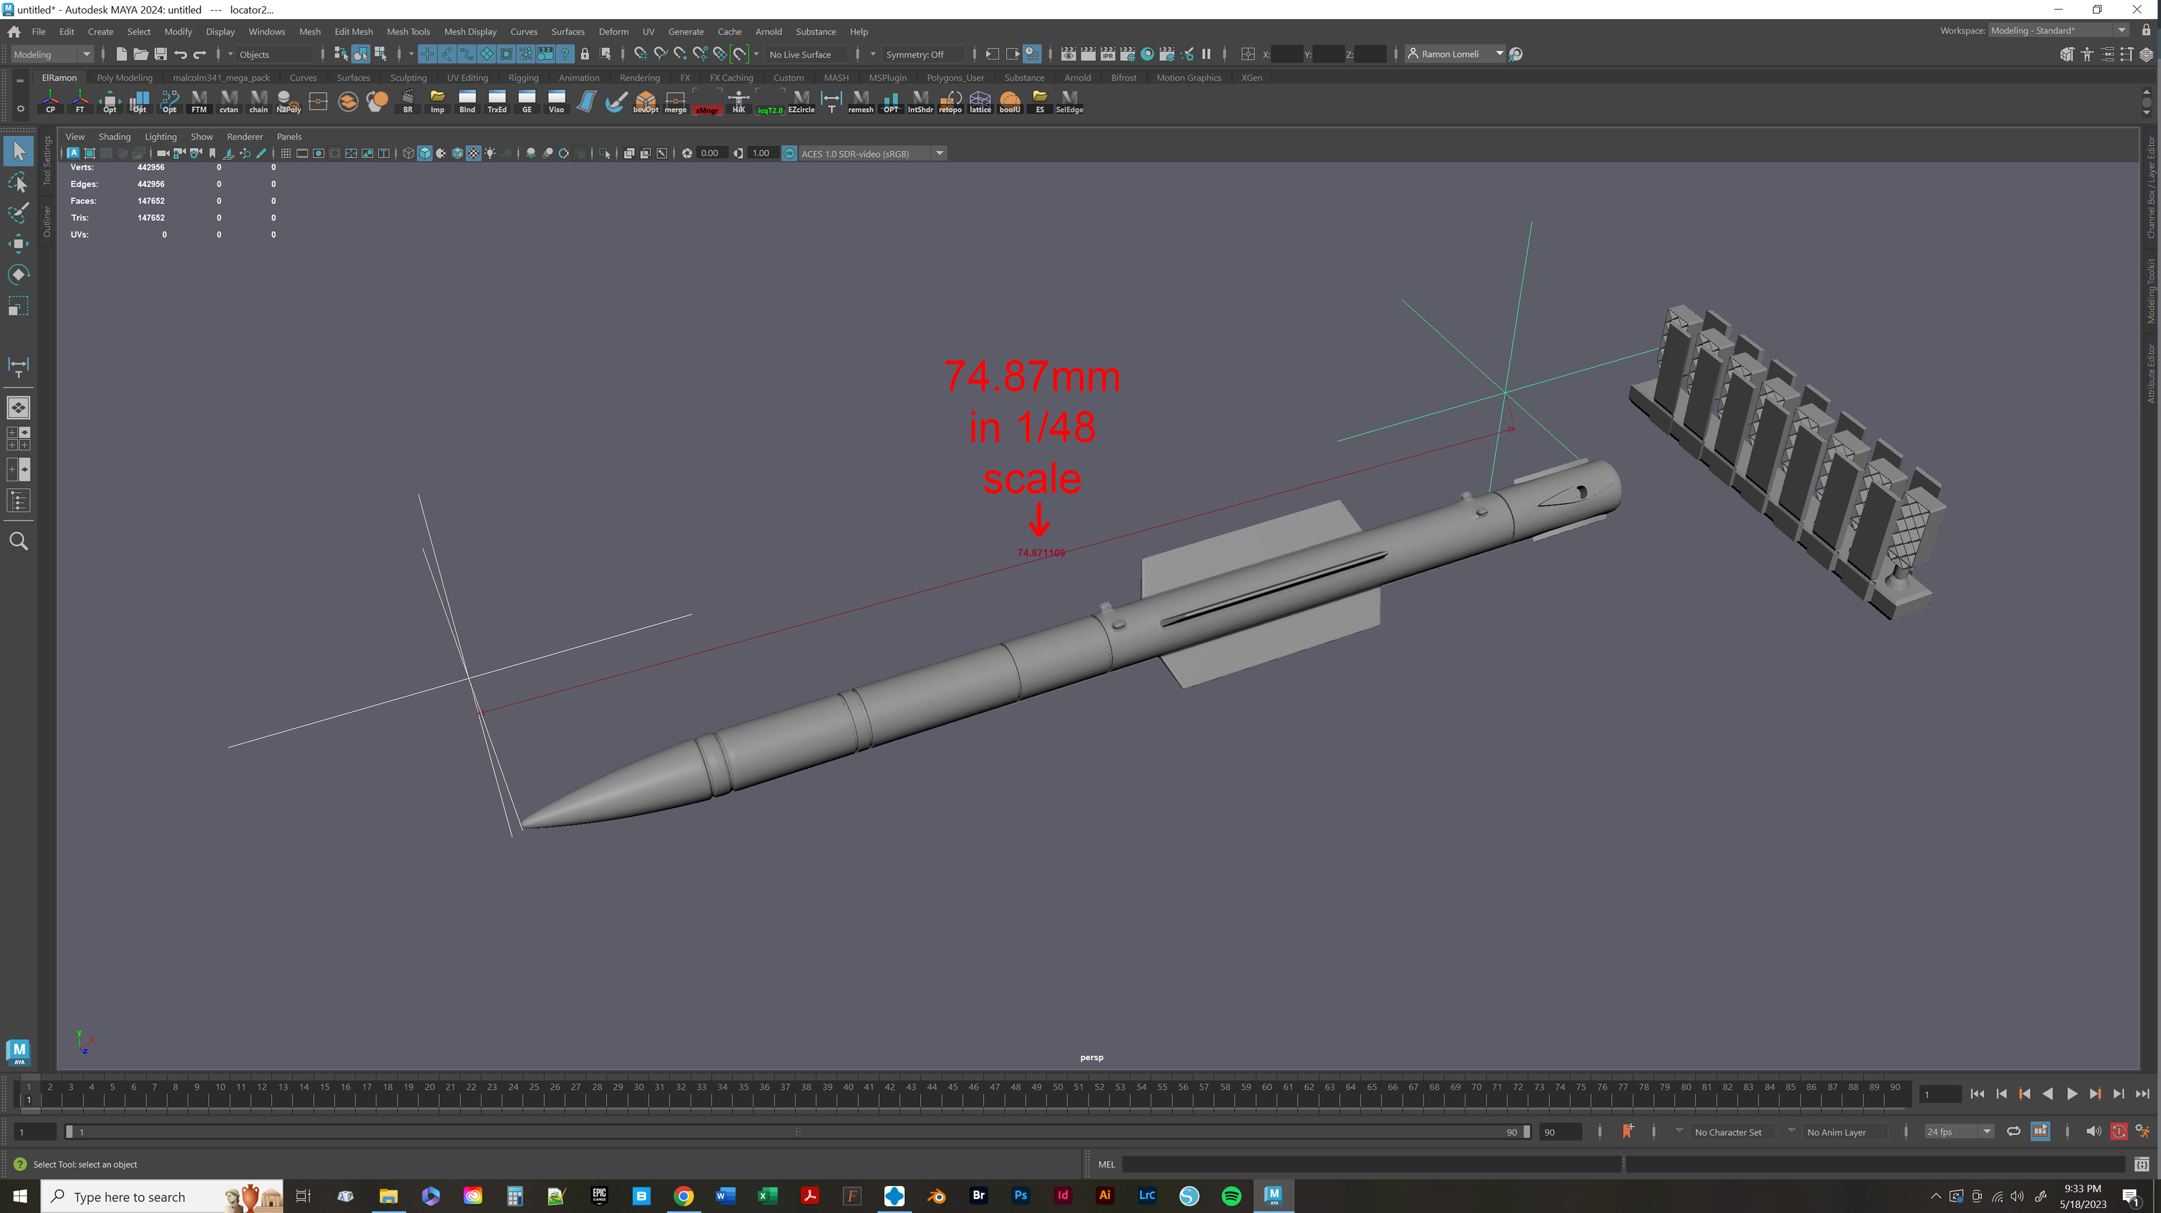Click the Symmetry: Off button

(x=914, y=55)
